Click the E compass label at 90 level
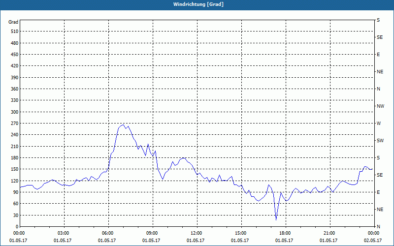The height and width of the screenshot is (246, 394). point(378,192)
